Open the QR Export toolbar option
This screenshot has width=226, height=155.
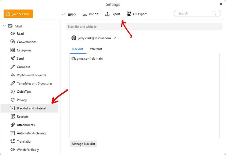click(x=137, y=14)
